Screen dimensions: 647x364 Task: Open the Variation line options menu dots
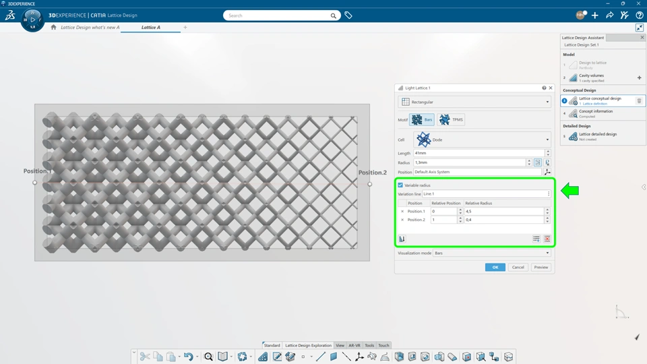click(549, 194)
